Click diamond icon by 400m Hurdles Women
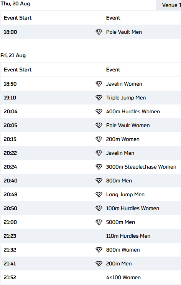Viewport: 181px width, 285px height. 99,112
